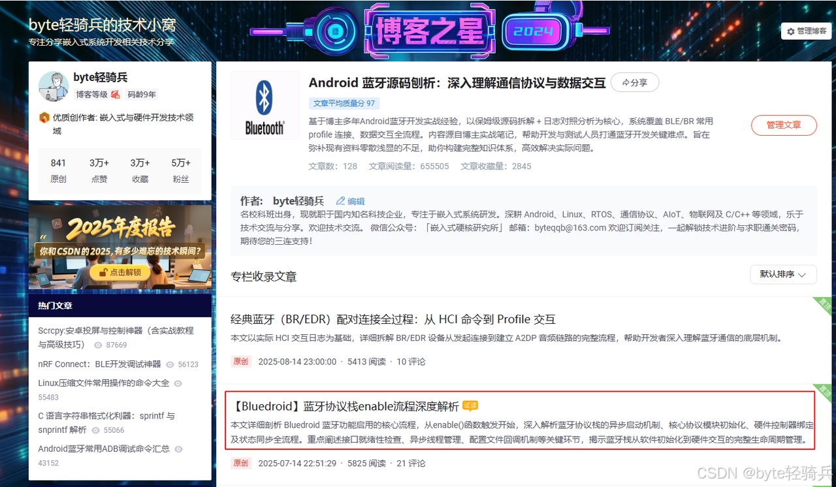This screenshot has height=487, width=836.
Task: Click the eye icon on the Android蓝牙常用ADB row
Action: click(x=178, y=449)
